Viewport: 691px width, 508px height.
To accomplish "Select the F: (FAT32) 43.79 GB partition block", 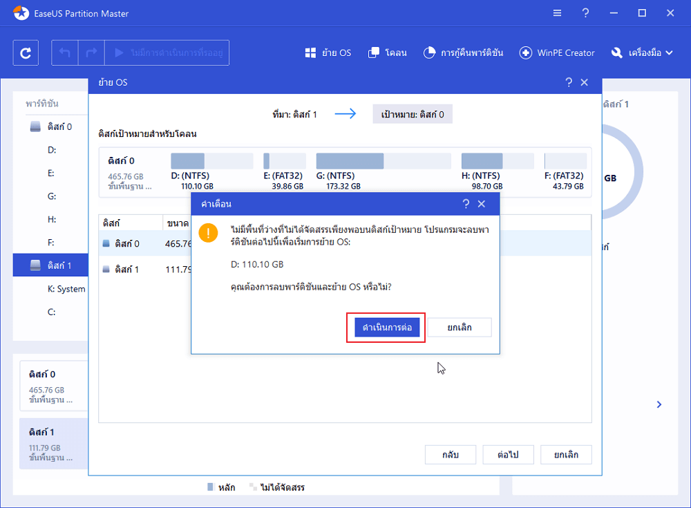I will [x=565, y=171].
